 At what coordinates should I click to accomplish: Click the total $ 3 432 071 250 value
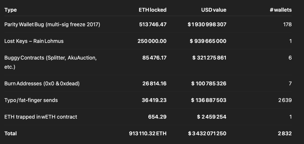click(207, 133)
